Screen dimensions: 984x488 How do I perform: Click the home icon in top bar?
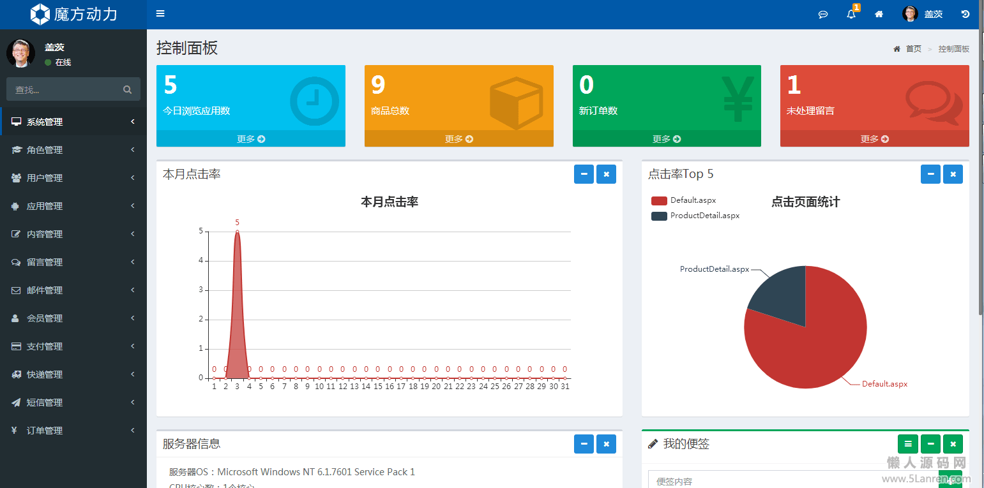(x=879, y=14)
